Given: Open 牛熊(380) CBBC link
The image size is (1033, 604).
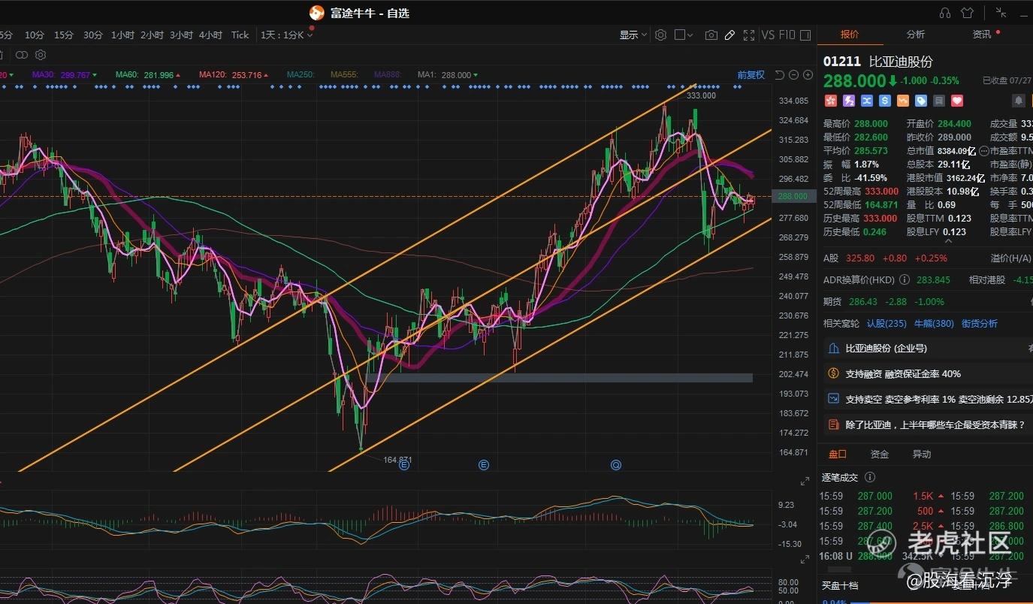Looking at the screenshot, I should coord(934,324).
